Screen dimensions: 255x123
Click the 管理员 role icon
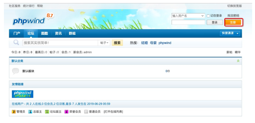[x=14, y=112]
